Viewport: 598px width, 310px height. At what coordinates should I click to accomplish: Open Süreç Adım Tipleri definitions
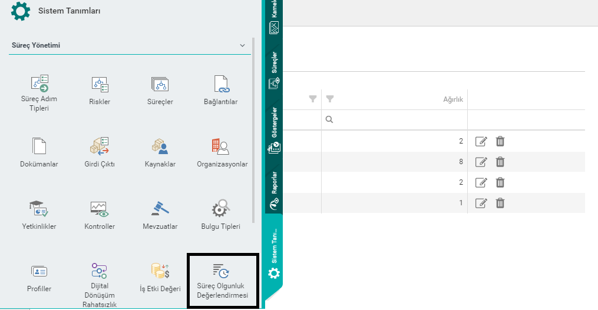39,92
